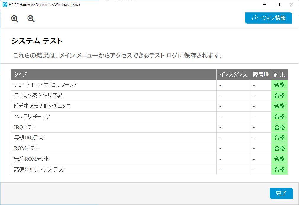Click 合格 result in the IRQテスト row

point(279,127)
